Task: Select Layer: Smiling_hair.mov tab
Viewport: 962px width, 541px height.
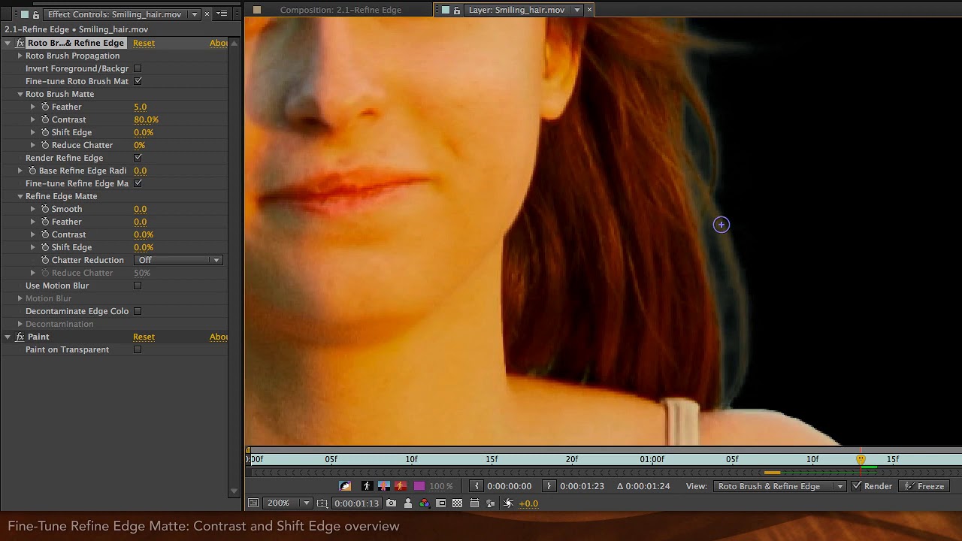Action: coord(516,11)
